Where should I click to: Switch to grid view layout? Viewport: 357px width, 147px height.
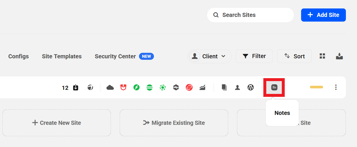tap(322, 56)
